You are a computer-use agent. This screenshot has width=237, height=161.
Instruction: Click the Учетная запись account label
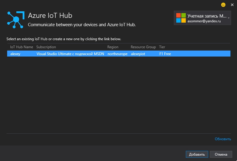(x=207, y=16)
